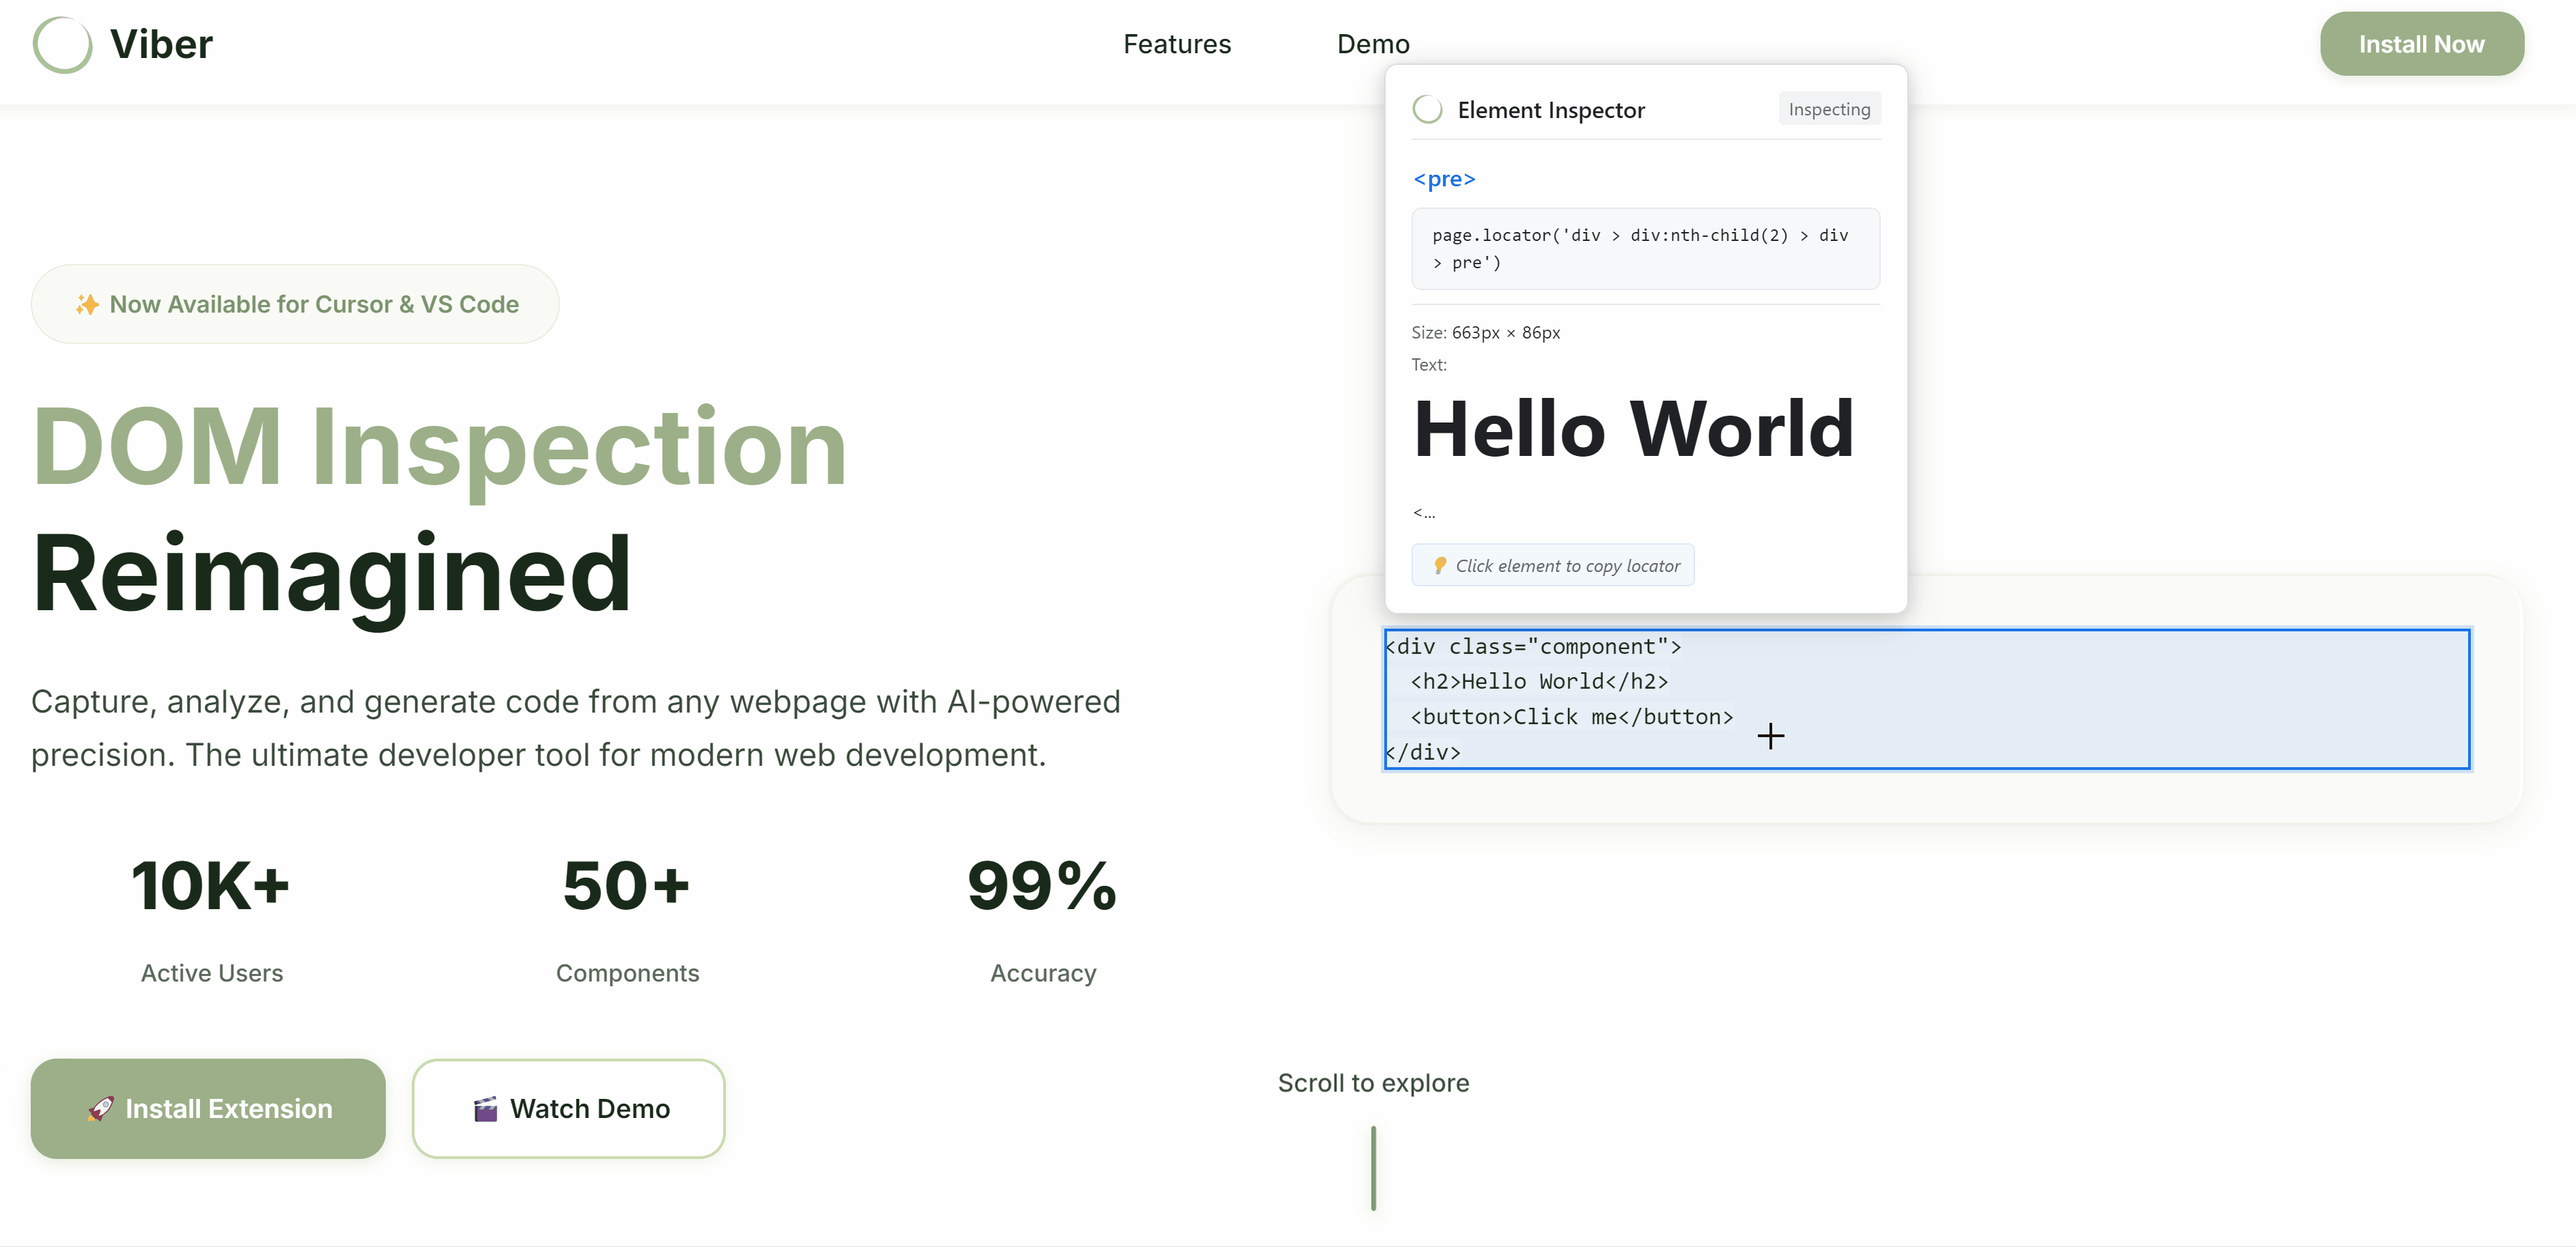Click the Install Extension button
2576x1247 pixels.
208,1109
